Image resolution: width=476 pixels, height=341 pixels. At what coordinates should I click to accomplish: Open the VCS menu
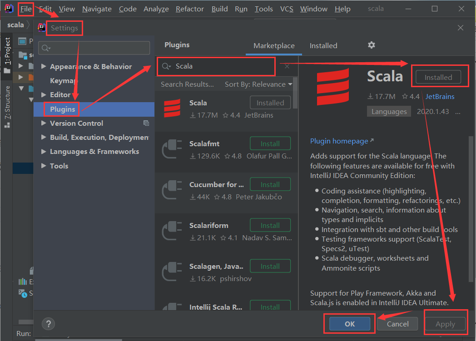point(287,9)
